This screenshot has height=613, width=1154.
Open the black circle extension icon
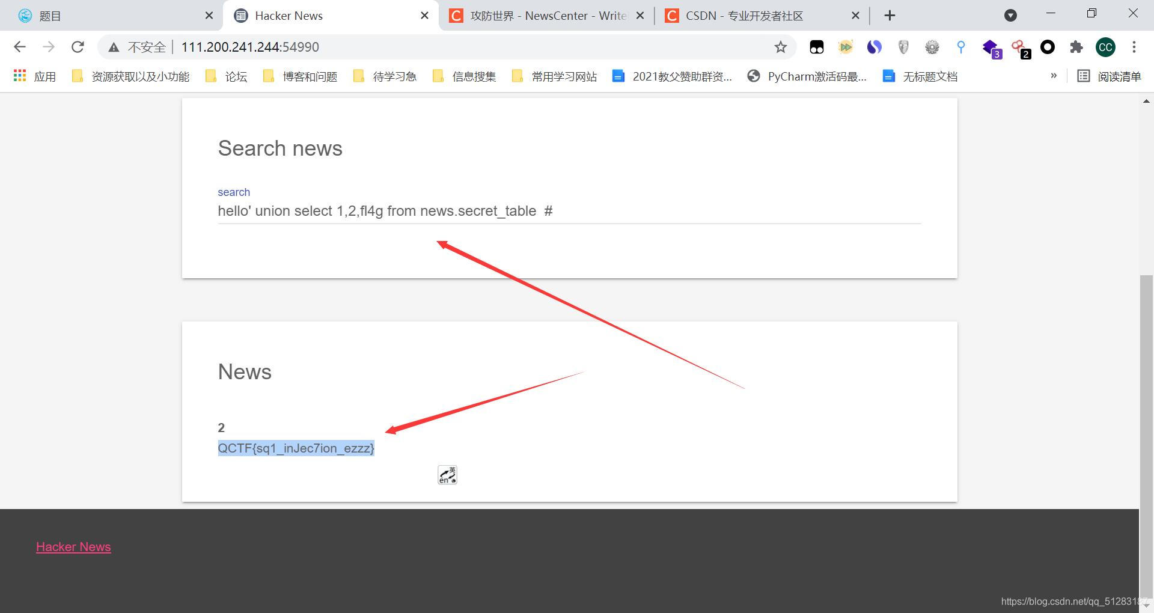(x=1048, y=47)
